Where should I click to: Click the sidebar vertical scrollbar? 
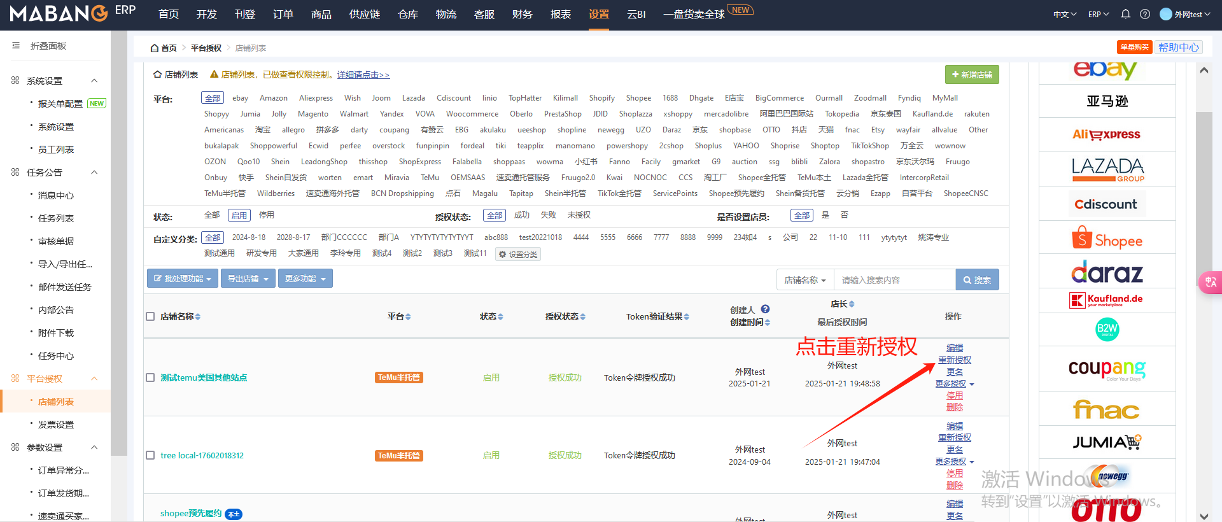tap(119, 242)
